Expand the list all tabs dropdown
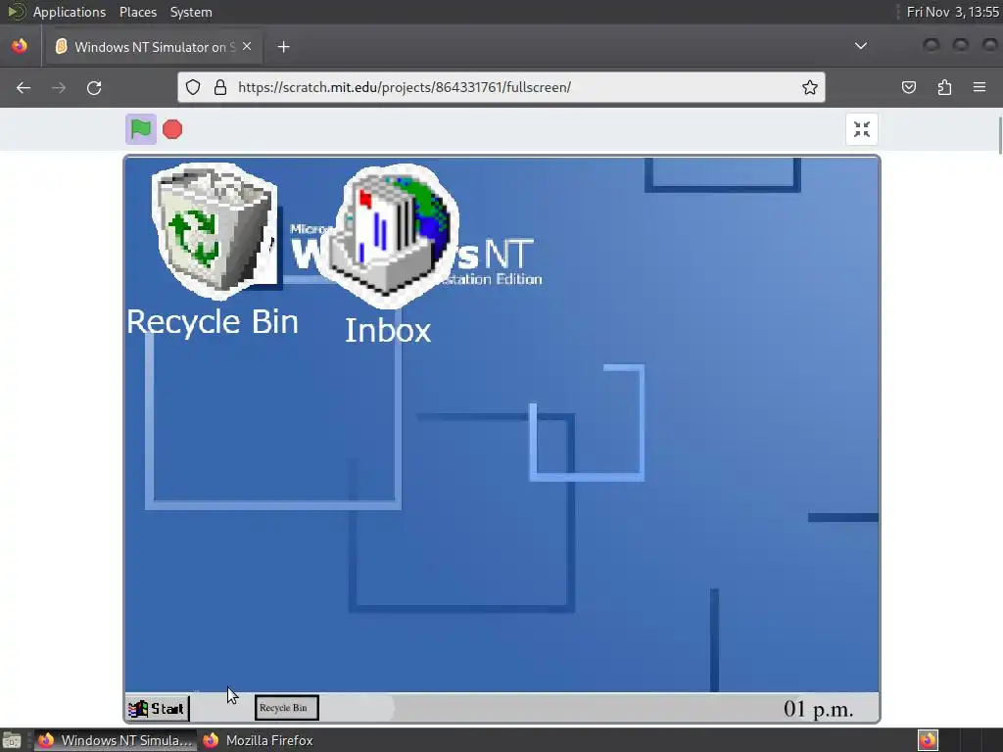Screen dimensions: 1003x752 (861, 46)
